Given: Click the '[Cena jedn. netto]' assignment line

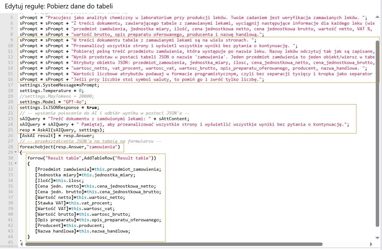Looking at the screenshot, I should (95, 186).
